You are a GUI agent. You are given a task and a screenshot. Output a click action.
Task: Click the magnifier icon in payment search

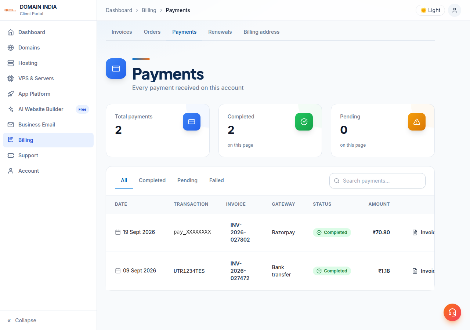(x=337, y=181)
